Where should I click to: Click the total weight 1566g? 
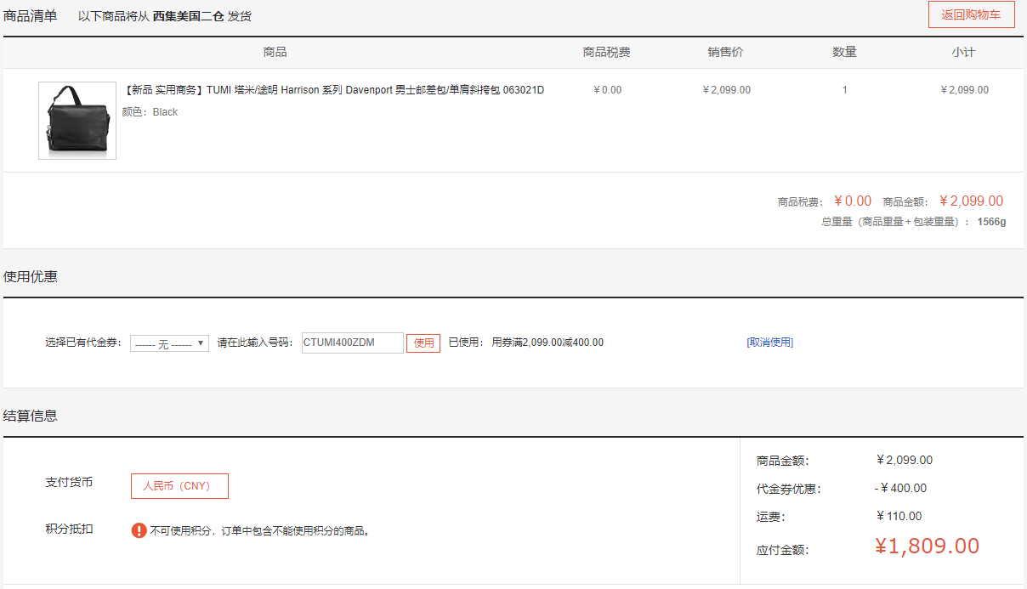pyautogui.click(x=991, y=222)
